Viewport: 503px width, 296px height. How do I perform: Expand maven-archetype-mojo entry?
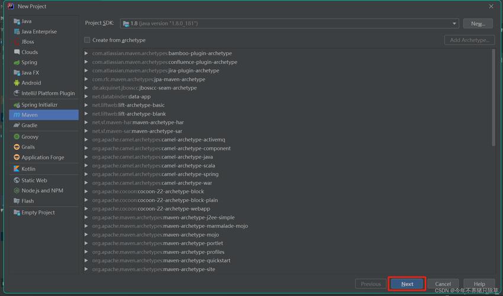click(86, 234)
